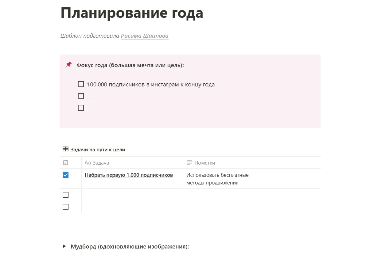
Task: Check the second task row checkbox
Action: pos(65,195)
